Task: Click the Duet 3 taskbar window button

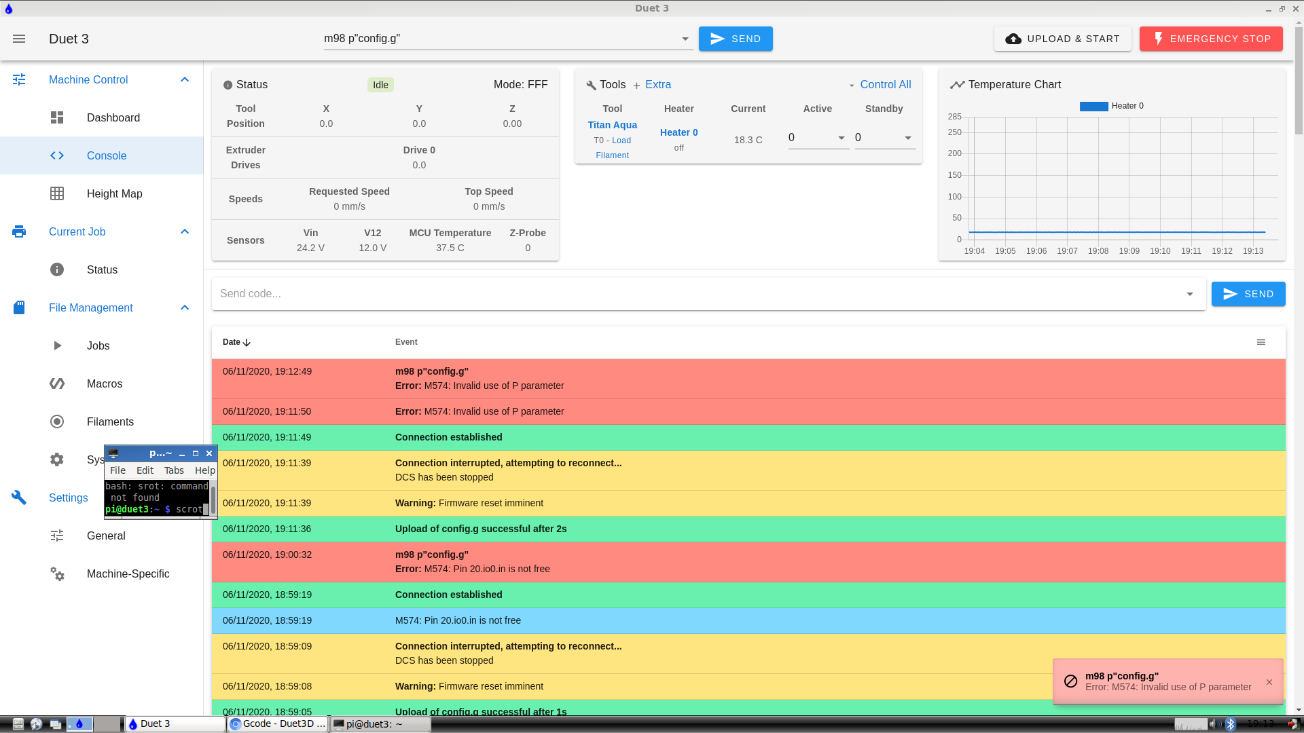Action: [x=175, y=724]
